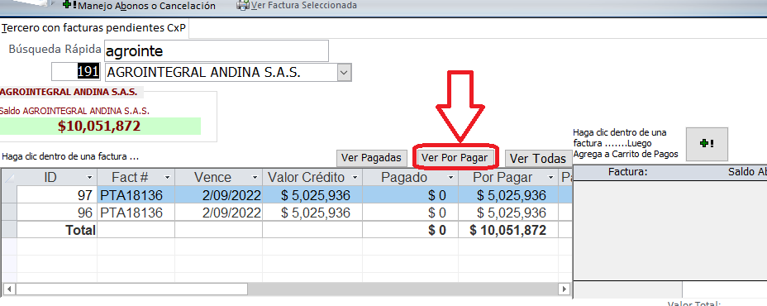Screen dimensions: 767x306
Task: Expand the AGROINTEGRAL ANDINA S.A.S. combo box
Action: 345,73
